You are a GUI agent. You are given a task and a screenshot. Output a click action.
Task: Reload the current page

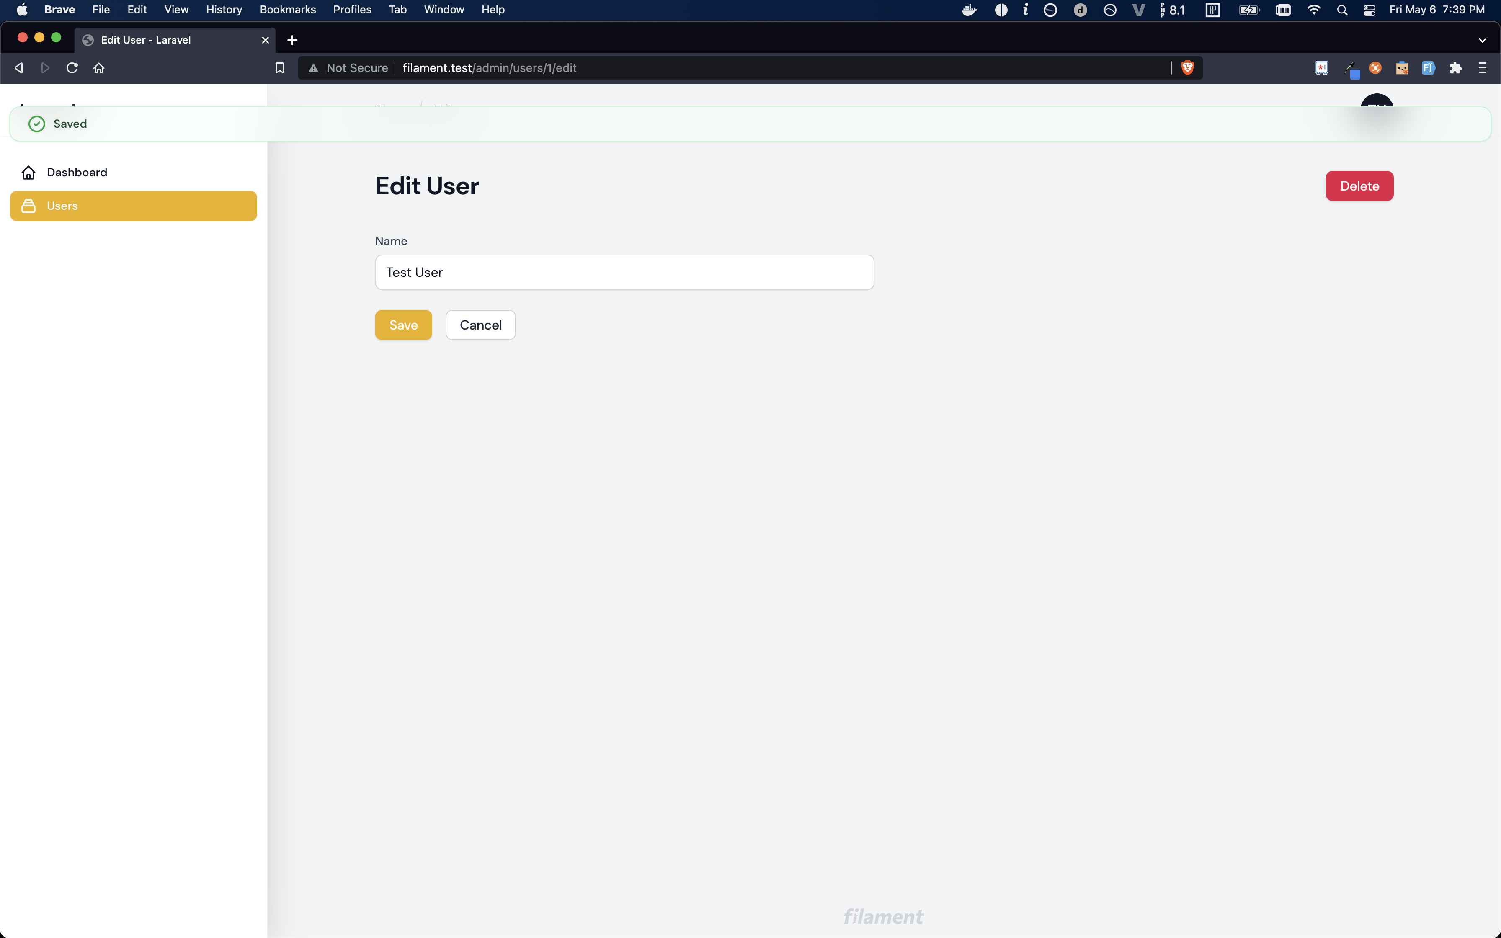[72, 67]
